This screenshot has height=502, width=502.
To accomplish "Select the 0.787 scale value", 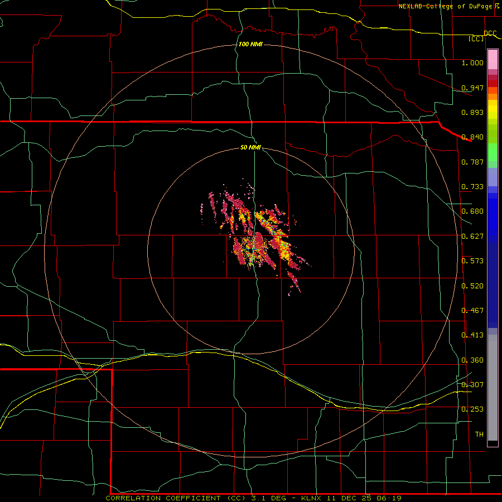I will (x=472, y=162).
